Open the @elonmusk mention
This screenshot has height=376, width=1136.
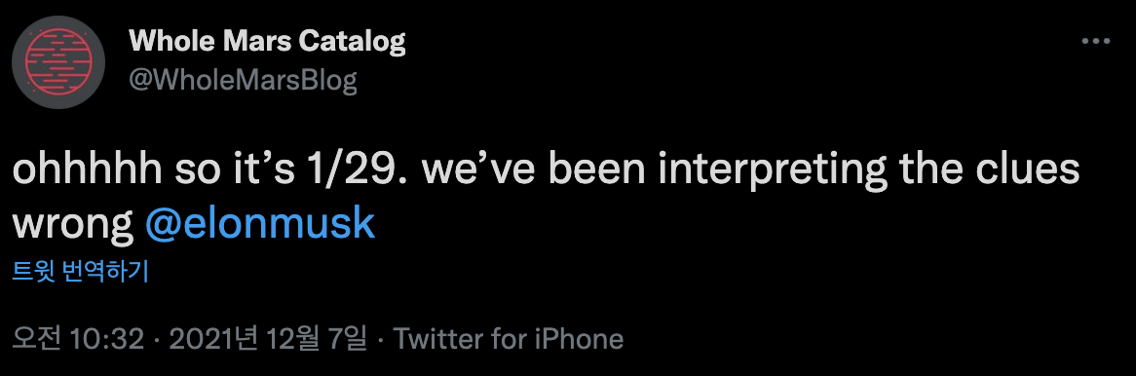tap(260, 225)
